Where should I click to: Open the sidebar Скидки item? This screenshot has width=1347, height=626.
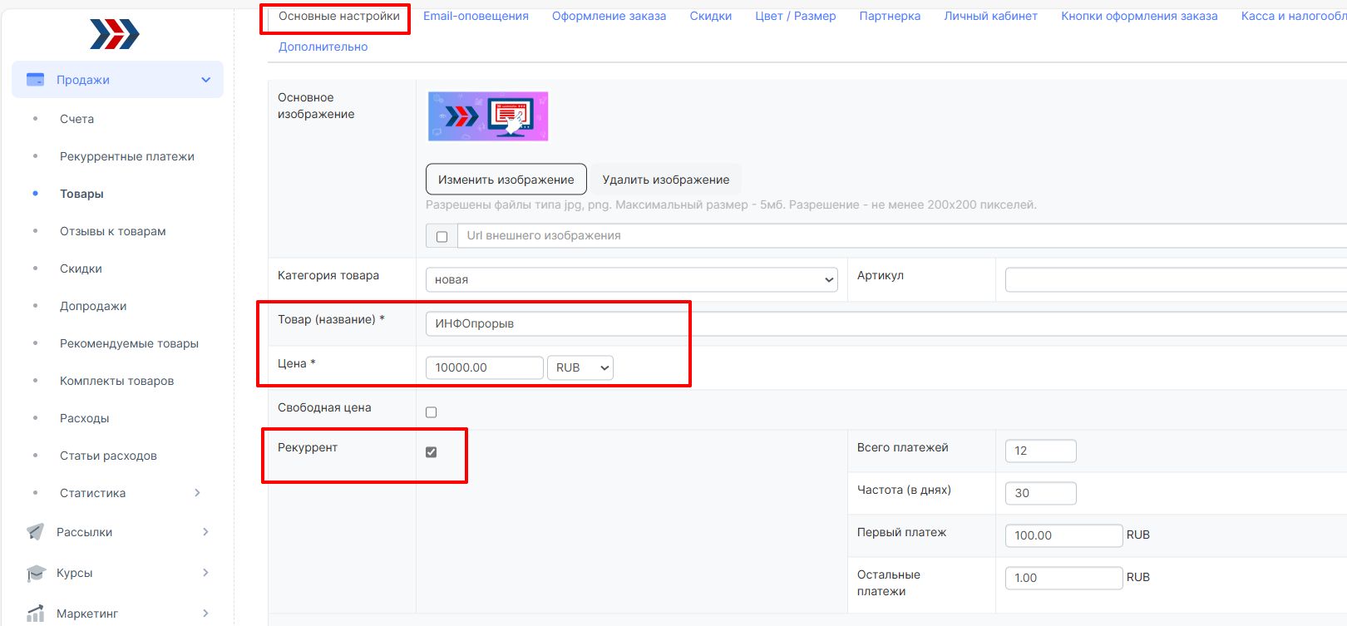pos(81,269)
